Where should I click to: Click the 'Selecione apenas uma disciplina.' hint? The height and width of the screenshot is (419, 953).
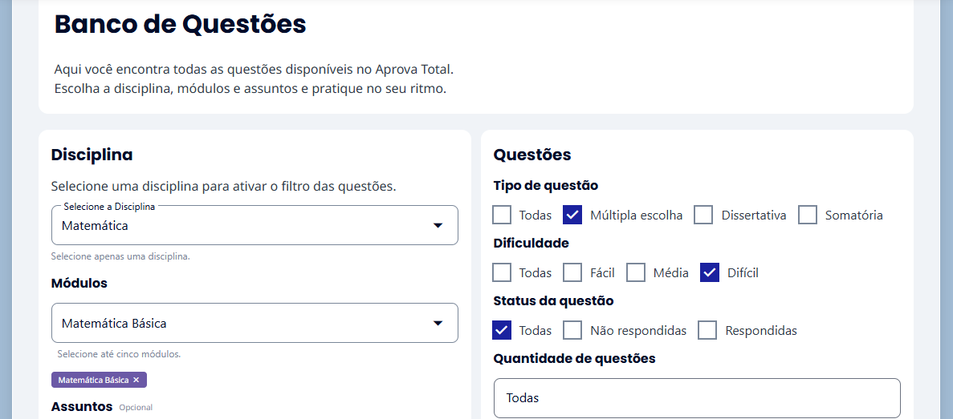(120, 256)
